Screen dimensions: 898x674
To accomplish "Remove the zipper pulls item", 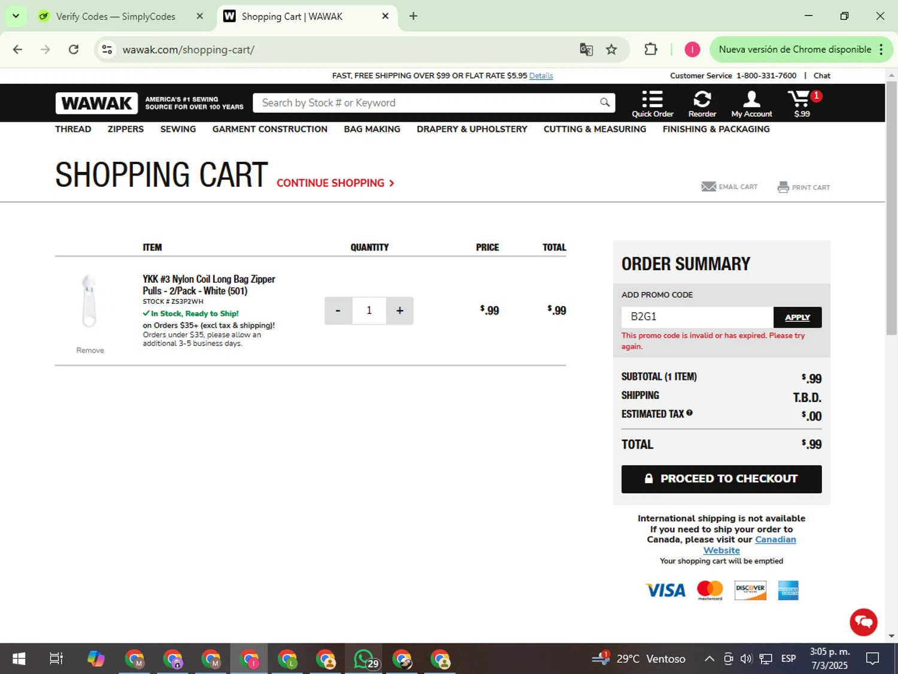I will pyautogui.click(x=90, y=350).
